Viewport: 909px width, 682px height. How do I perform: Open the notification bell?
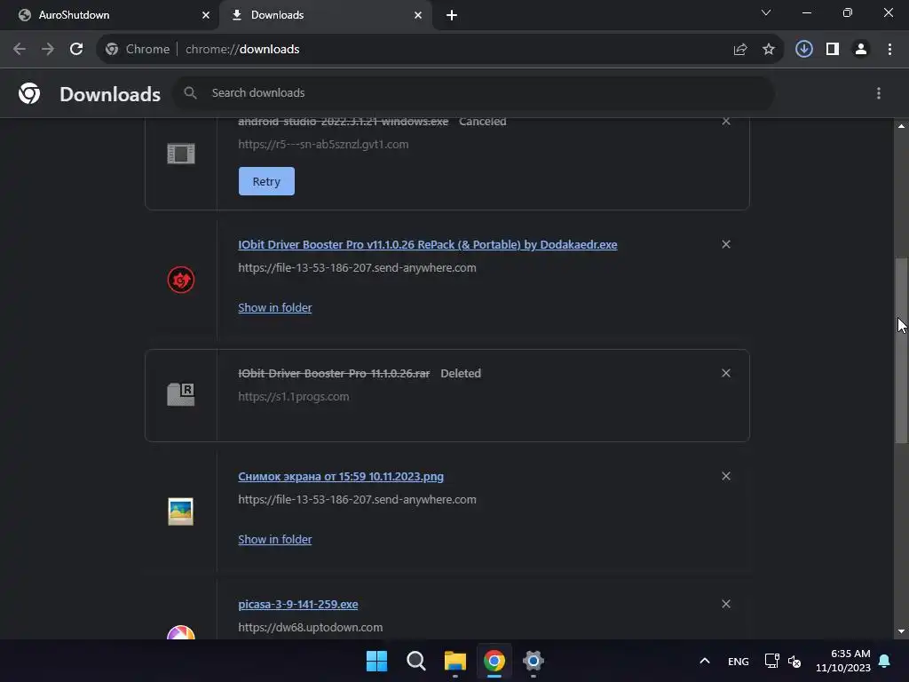[x=885, y=661]
